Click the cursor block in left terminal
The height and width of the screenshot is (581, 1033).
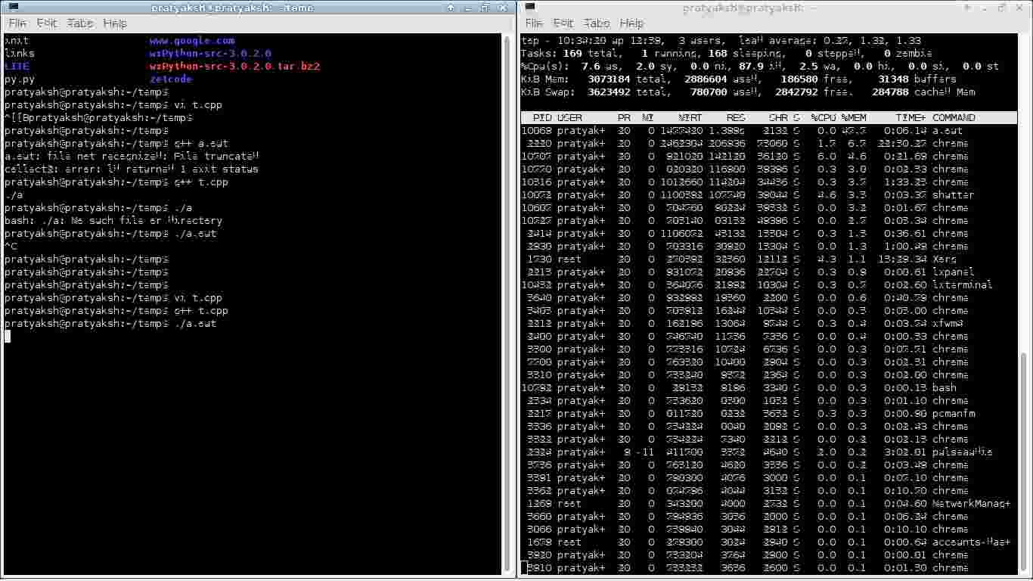pyautogui.click(x=8, y=336)
